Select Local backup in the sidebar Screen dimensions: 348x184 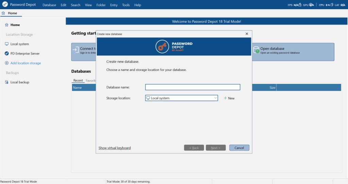tap(20, 82)
